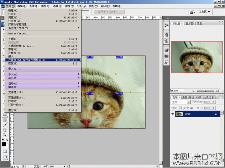225x168 pixels.
Task: Open the Color panel icon in dock
Action: (x=166, y=50)
